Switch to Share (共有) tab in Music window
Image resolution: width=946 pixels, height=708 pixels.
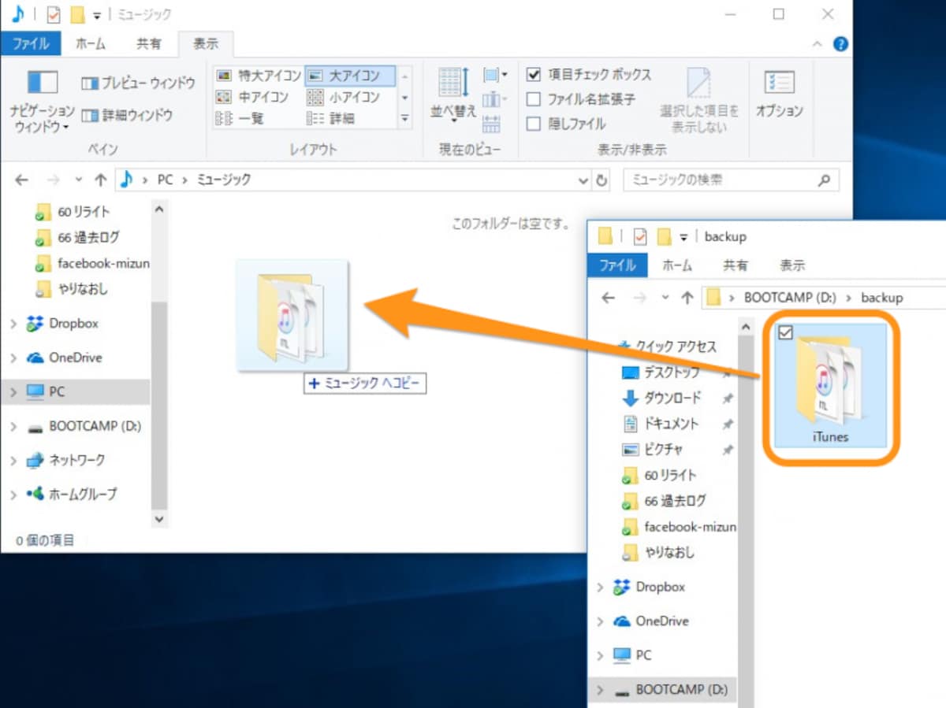tap(149, 44)
